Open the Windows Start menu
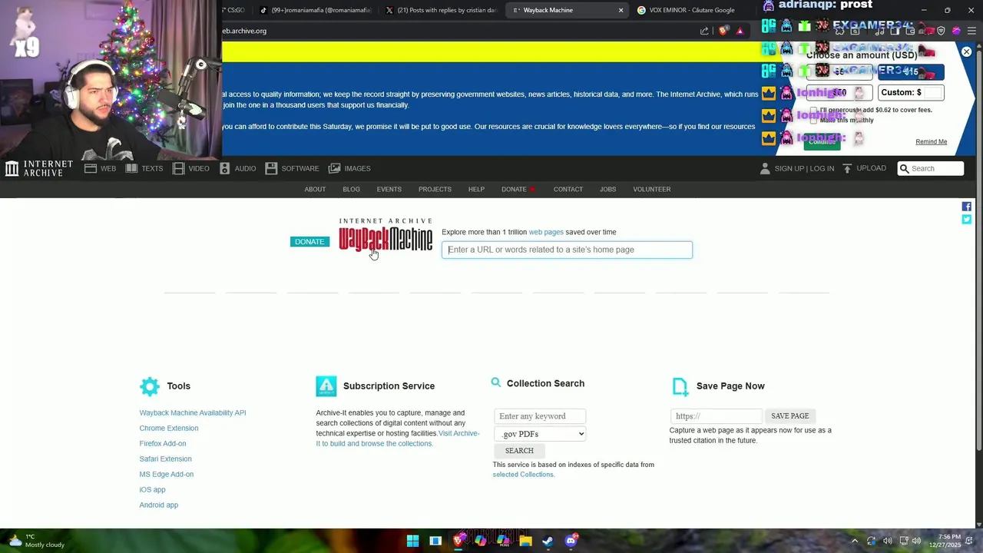The height and width of the screenshot is (553, 983). coord(413,541)
